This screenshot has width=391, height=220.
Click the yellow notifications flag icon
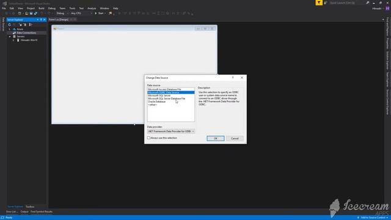319,2
